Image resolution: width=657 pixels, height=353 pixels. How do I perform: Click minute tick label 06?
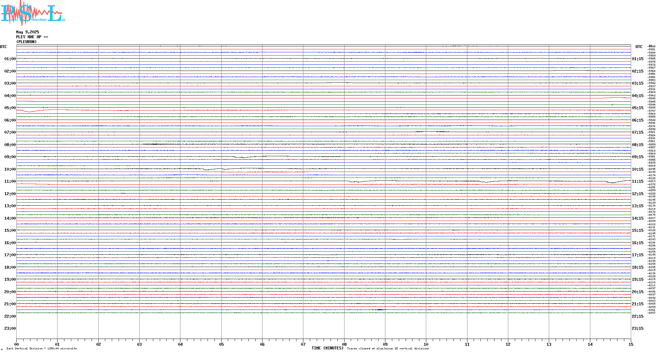[x=262, y=344]
